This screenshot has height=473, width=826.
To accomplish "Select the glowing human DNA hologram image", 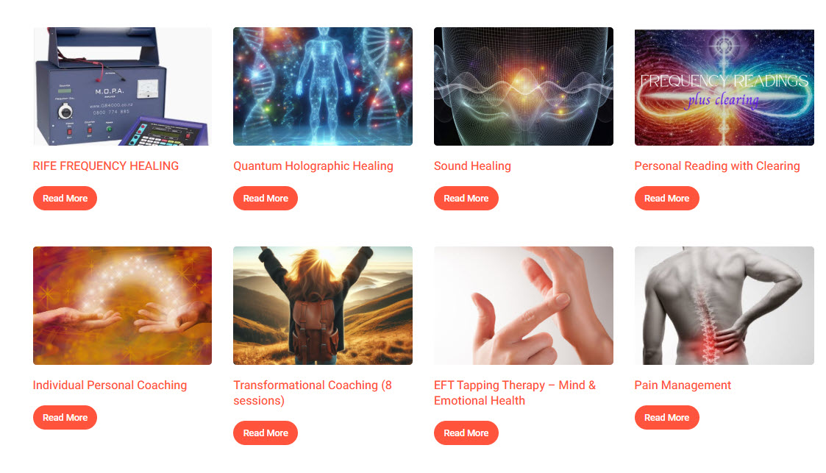I will tap(323, 86).
